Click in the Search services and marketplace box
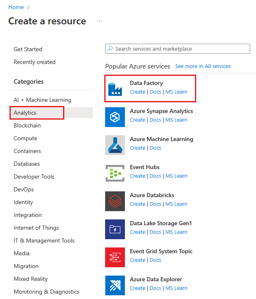The width and height of the screenshot is (256, 299). [177, 49]
